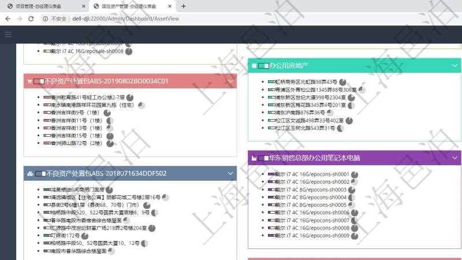Click the browser reload button
The width and height of the screenshot is (462, 260).
(31, 18)
